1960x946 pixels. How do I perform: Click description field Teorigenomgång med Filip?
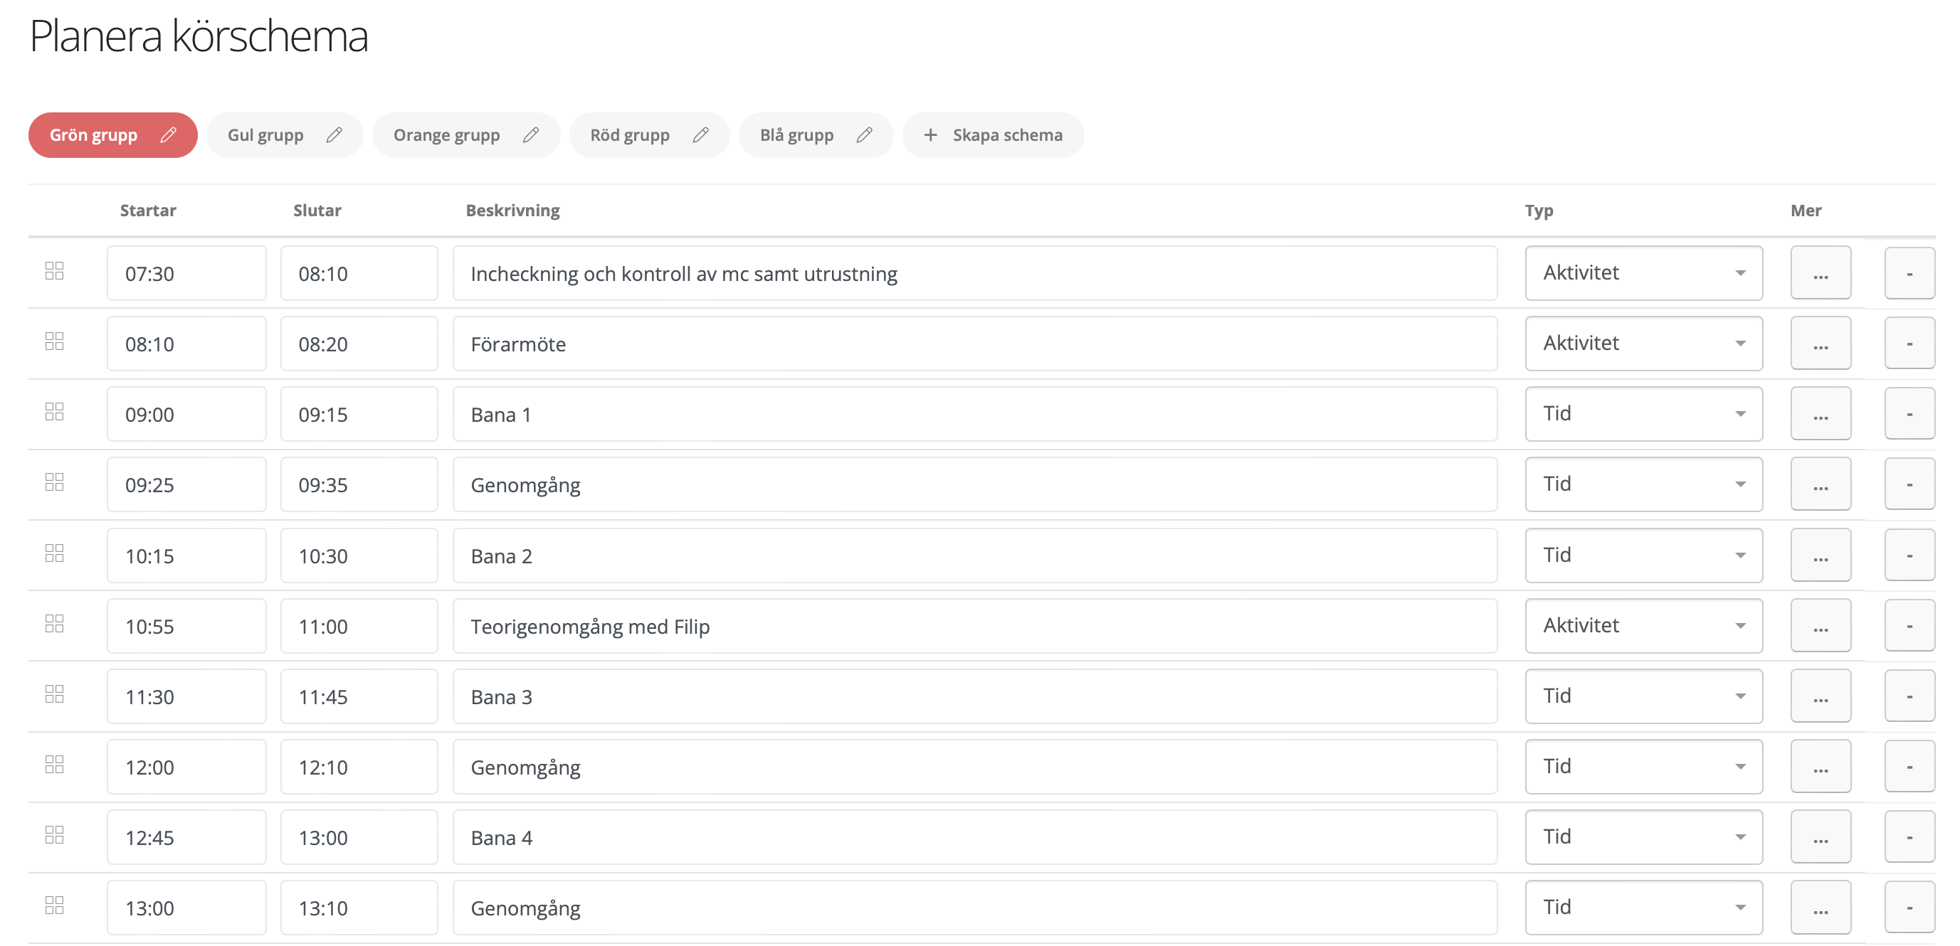click(x=974, y=627)
